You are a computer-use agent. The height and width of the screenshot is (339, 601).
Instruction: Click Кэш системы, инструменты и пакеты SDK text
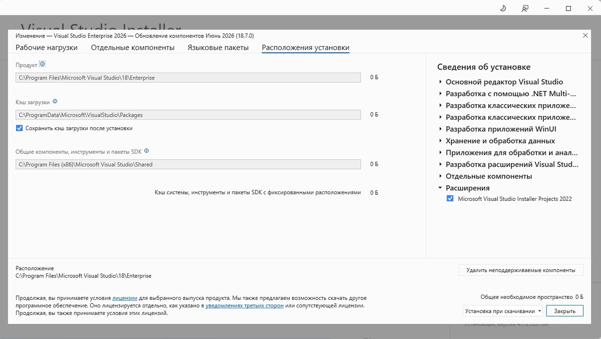point(258,192)
